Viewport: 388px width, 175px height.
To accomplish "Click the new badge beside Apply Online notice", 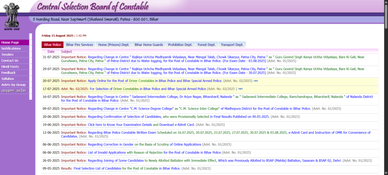I will (256, 81).
